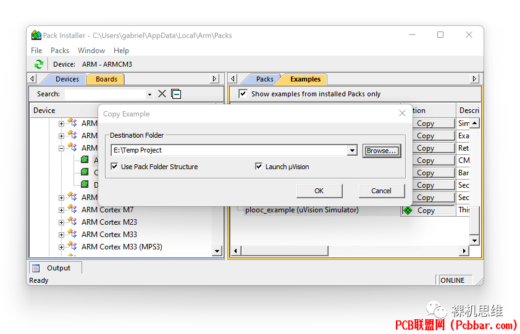Click the Device column header

point(44,111)
